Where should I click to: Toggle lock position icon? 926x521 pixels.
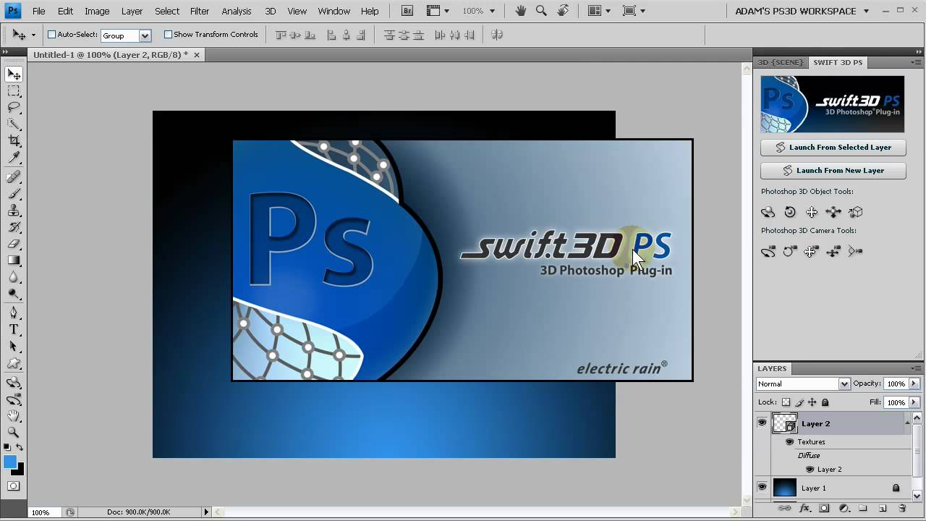(x=812, y=402)
